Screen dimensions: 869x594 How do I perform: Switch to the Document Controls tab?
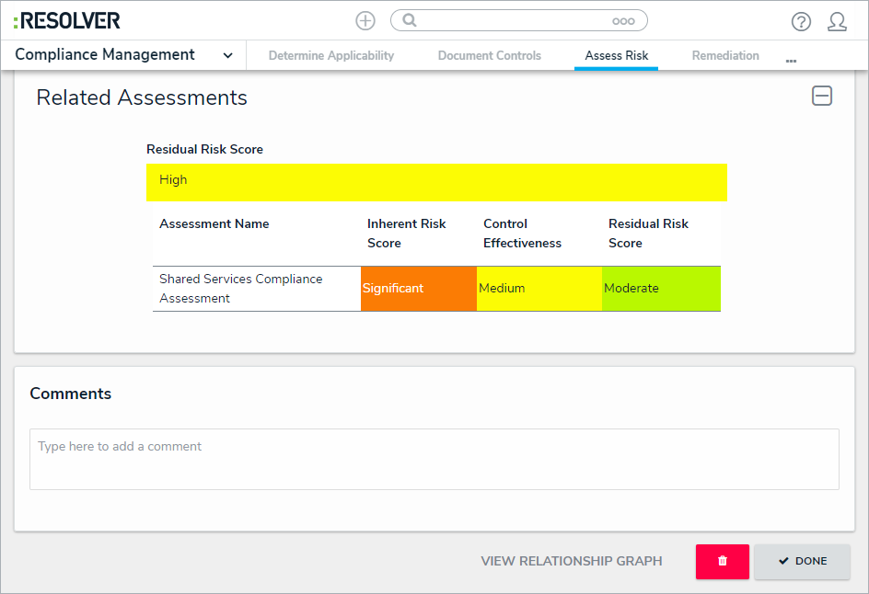[x=490, y=56]
